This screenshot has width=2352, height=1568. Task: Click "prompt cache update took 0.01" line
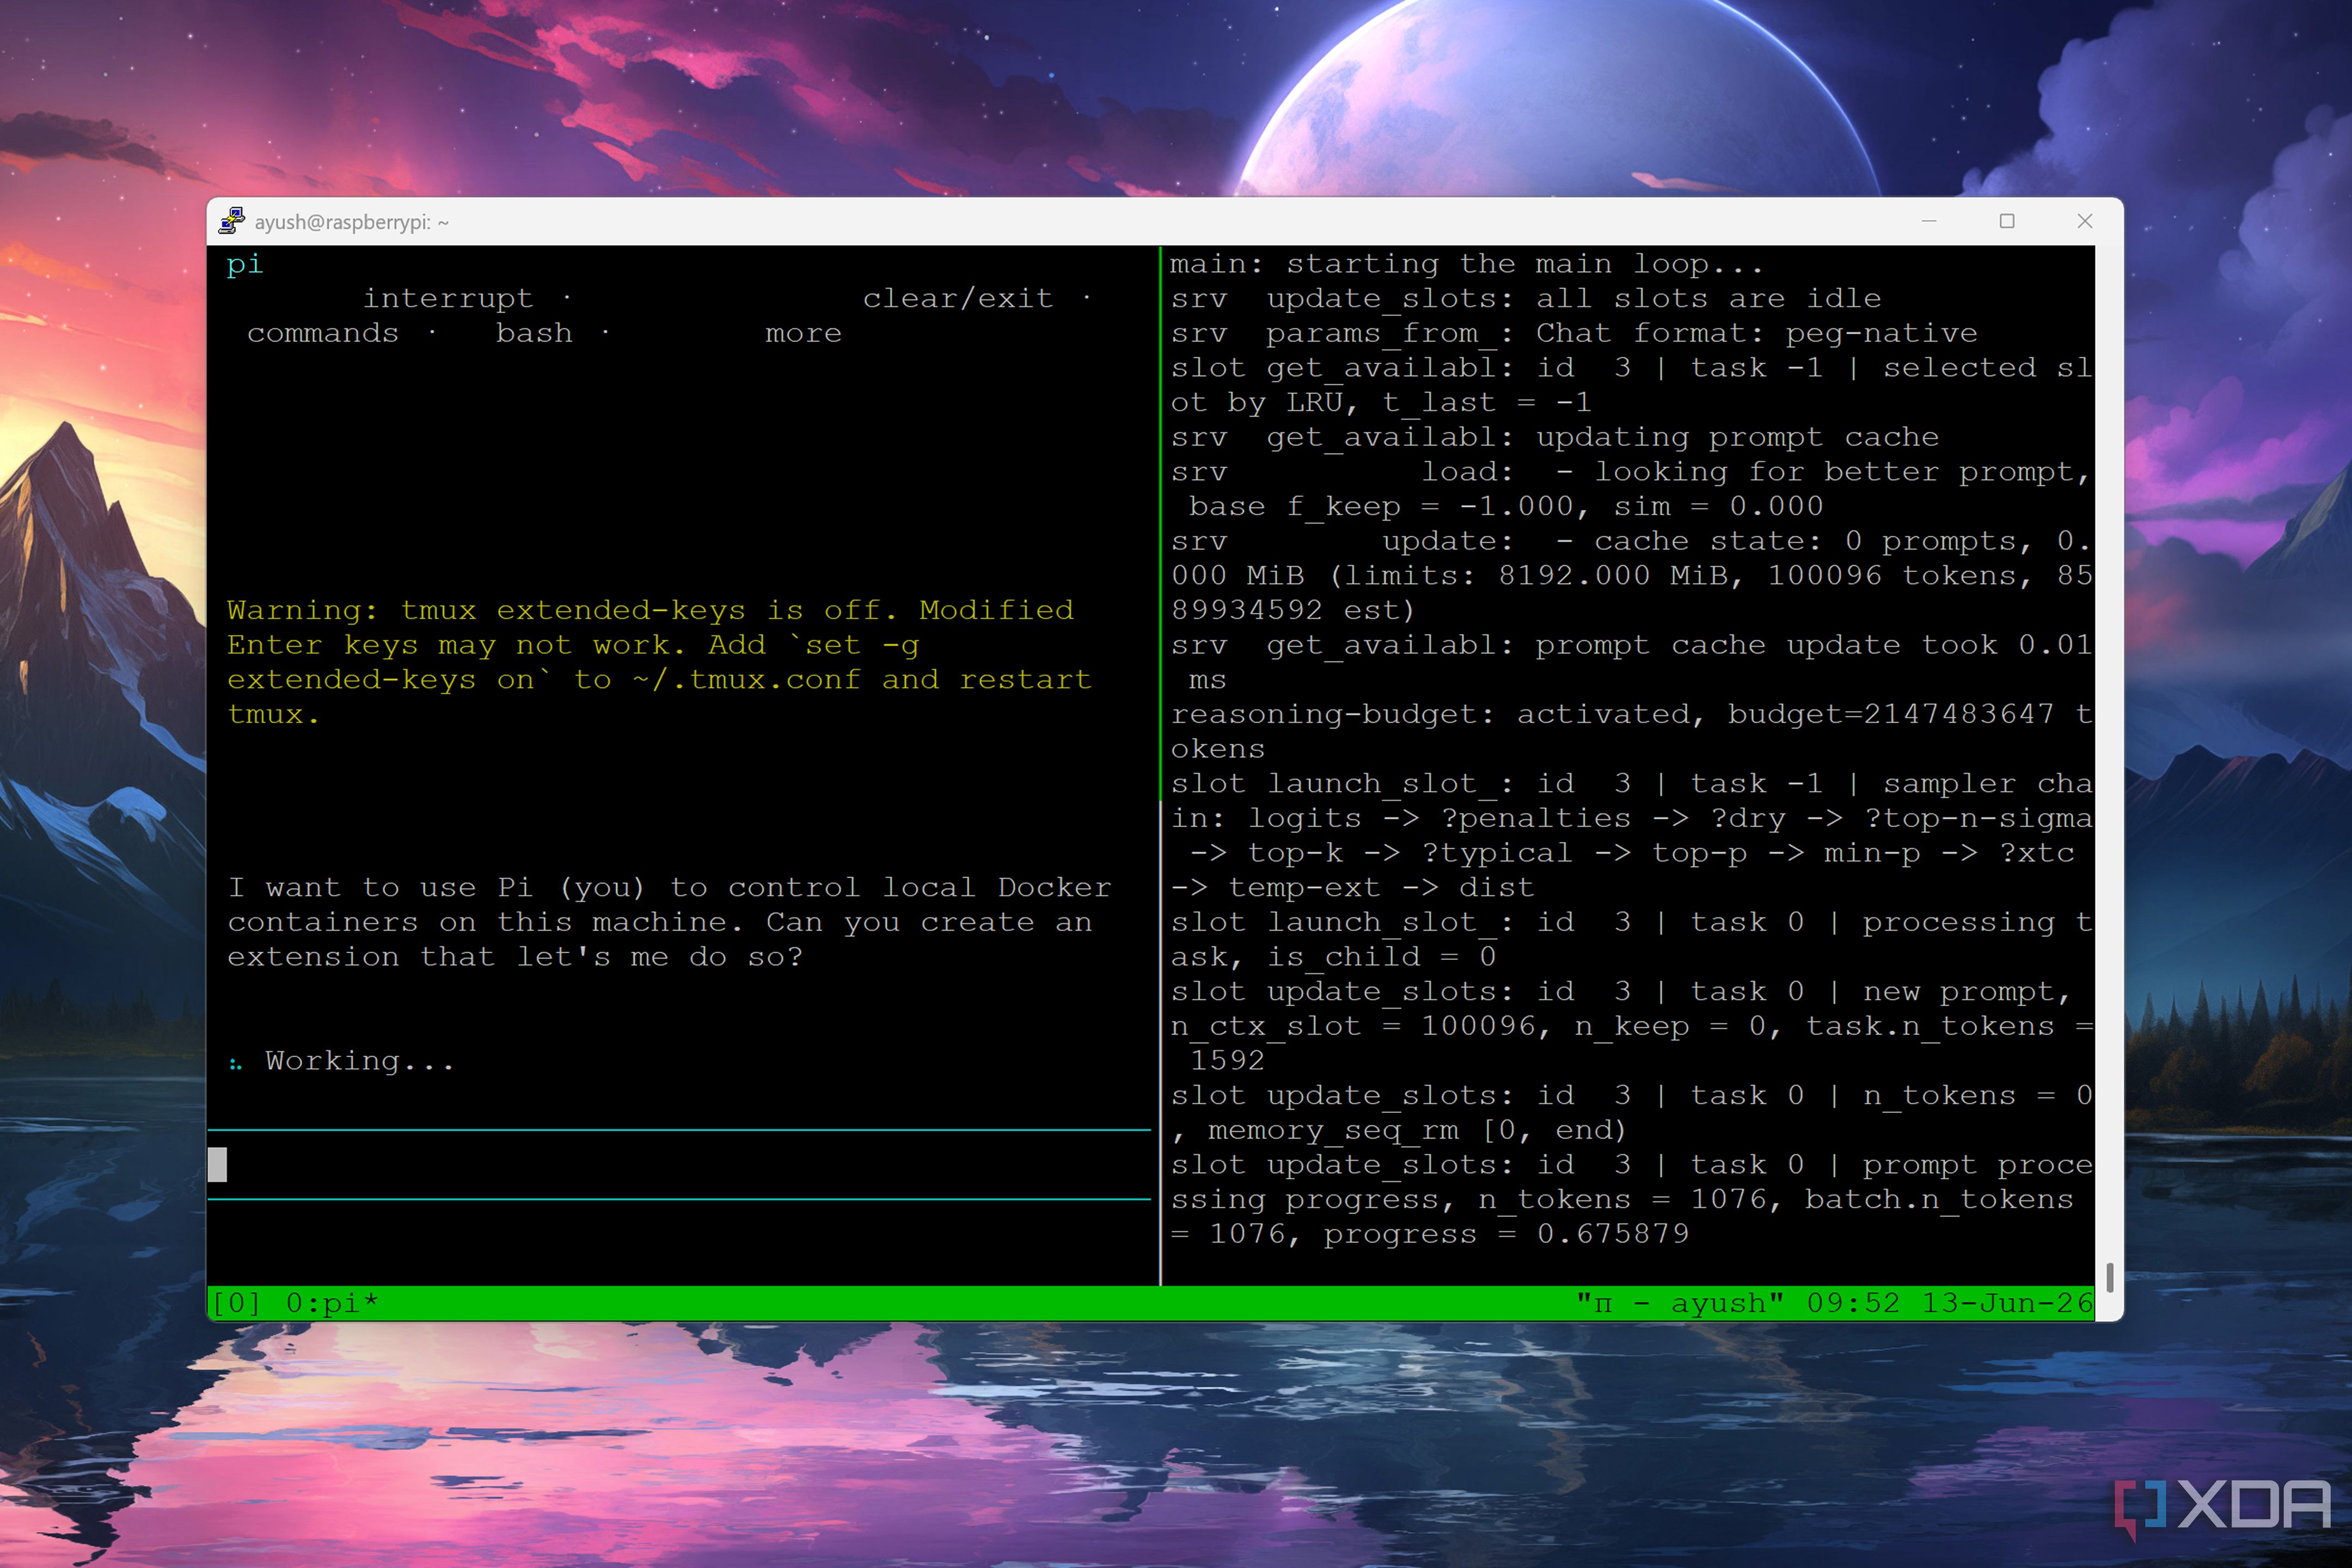pos(1814,645)
